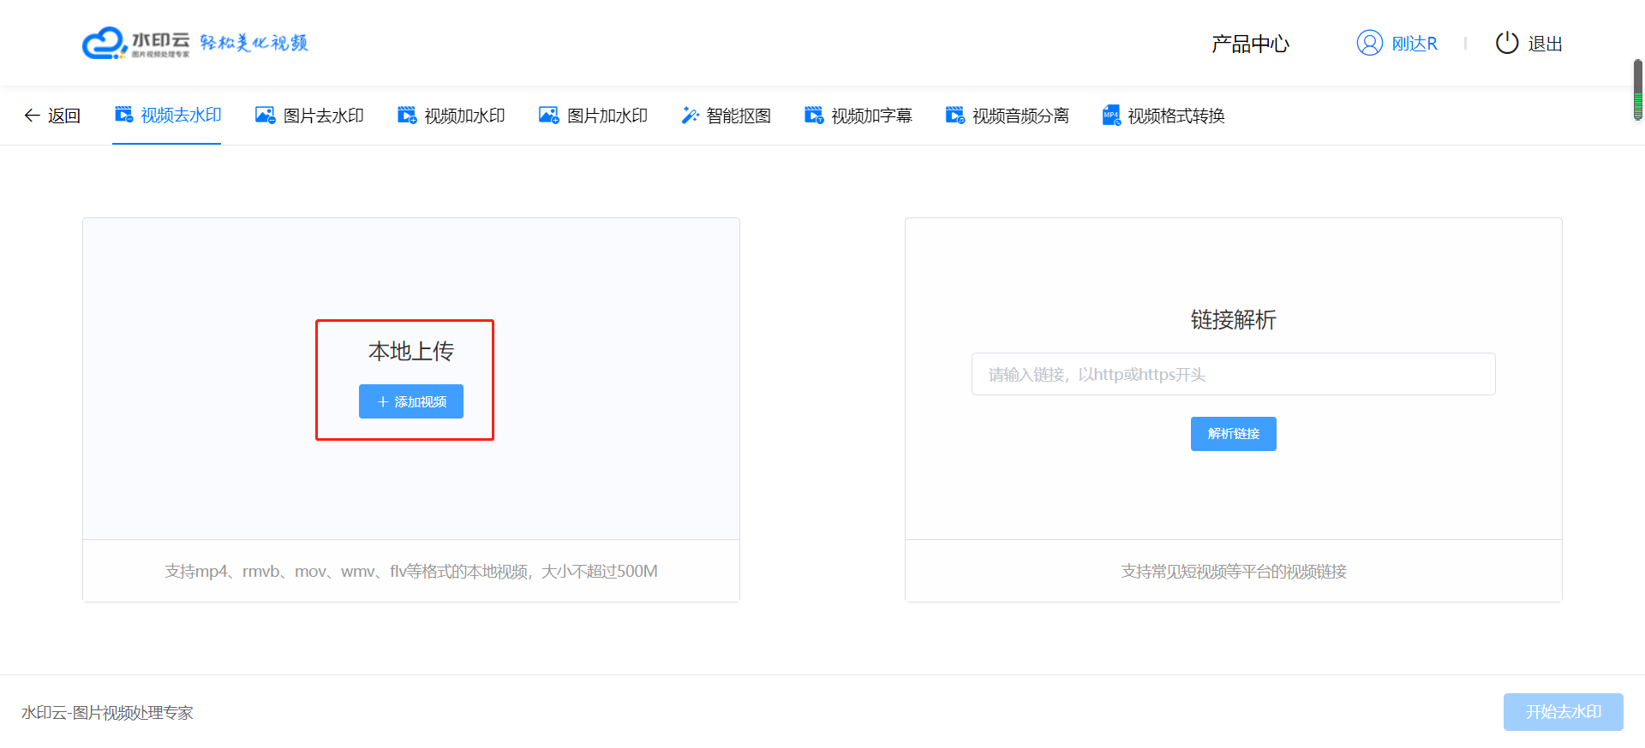The width and height of the screenshot is (1645, 748).
Task: Click the 视频加字幕 tab icon
Action: (x=814, y=115)
